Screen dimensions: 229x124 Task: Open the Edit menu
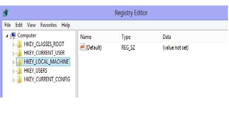click(19, 25)
